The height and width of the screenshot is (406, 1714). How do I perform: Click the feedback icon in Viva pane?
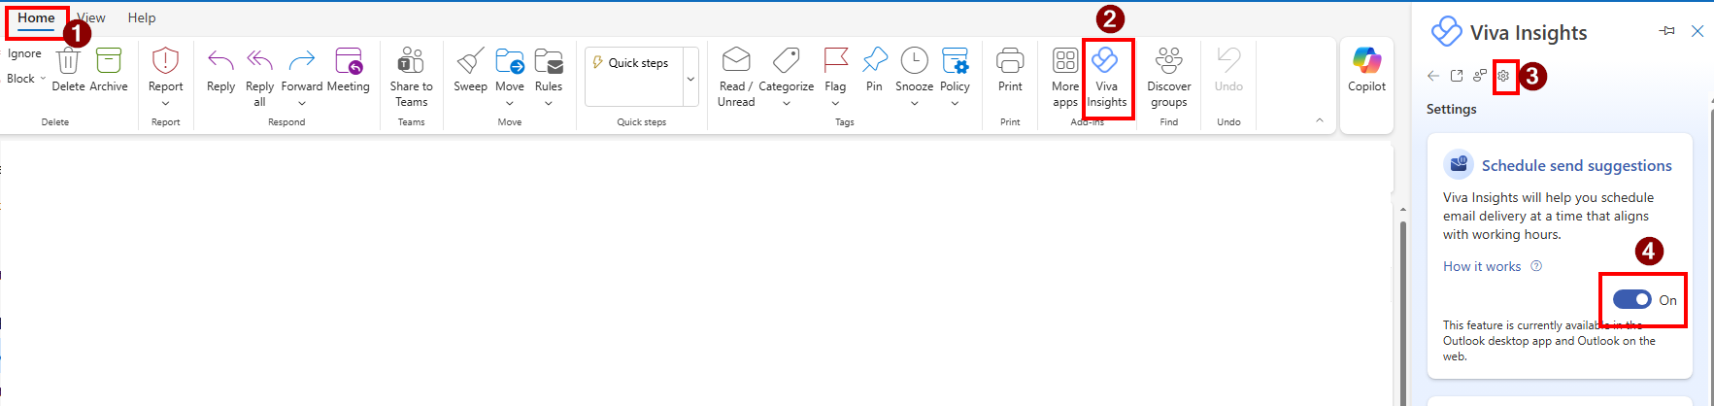[x=1480, y=76]
